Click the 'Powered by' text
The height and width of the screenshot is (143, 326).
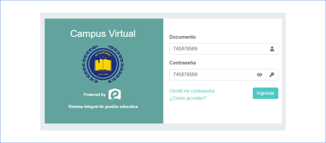[95, 95]
